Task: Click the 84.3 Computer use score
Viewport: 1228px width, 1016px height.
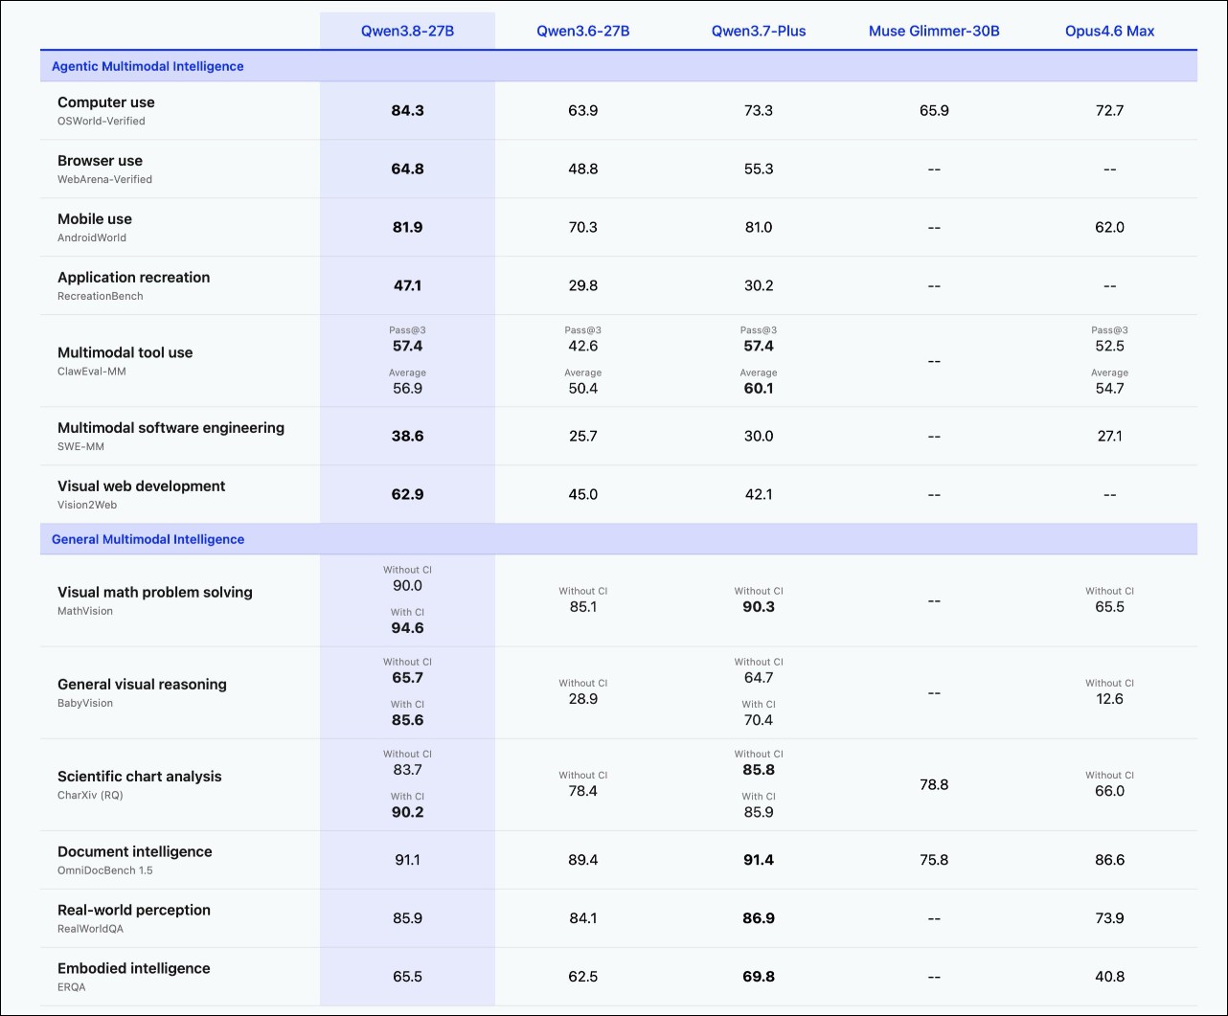Action: click(x=407, y=111)
